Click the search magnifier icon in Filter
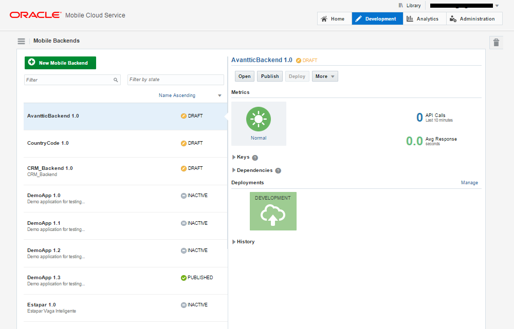The image size is (514, 329). (116, 80)
